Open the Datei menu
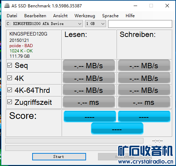 coord(12,16)
